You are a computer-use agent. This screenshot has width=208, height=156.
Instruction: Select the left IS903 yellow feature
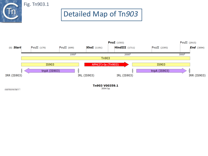point(49,64)
